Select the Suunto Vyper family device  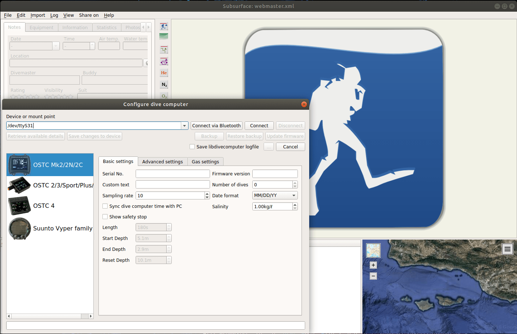[x=62, y=228]
